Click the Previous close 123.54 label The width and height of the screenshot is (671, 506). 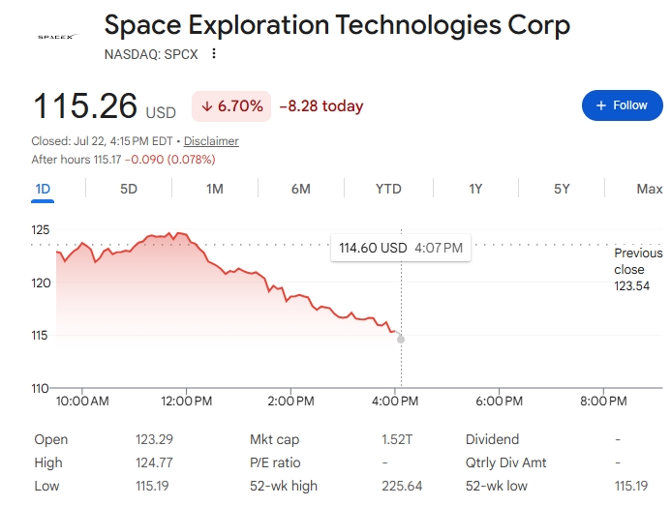(638, 270)
